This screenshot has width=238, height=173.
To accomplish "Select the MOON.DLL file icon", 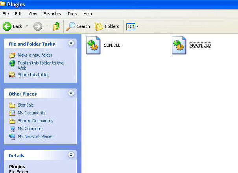I will tap(179, 45).
